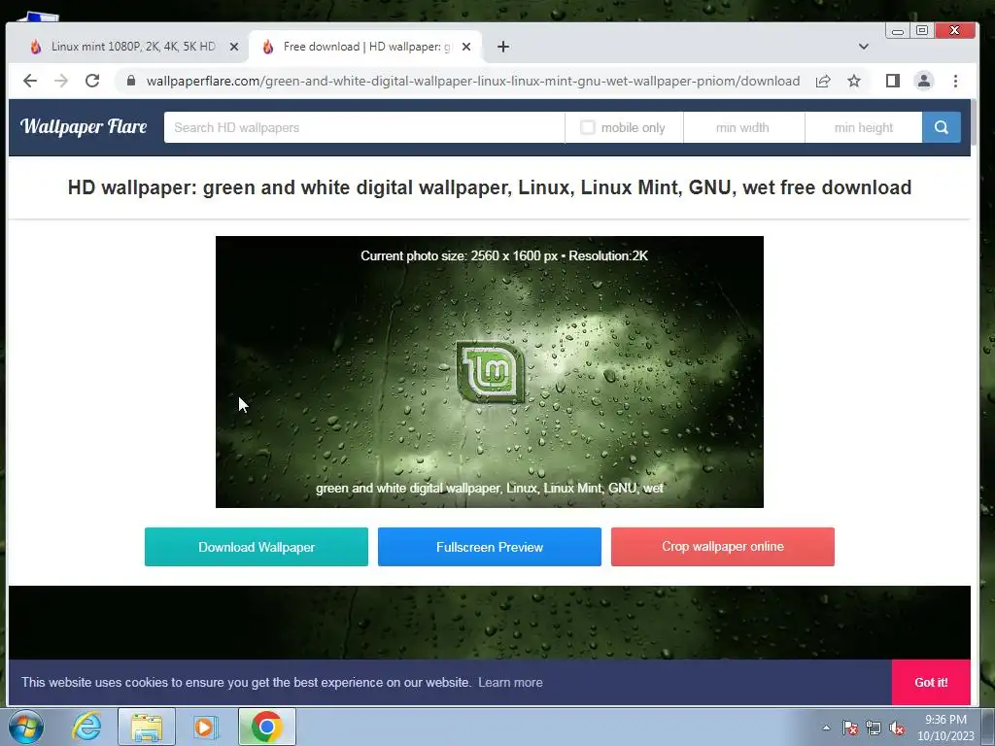Click the address bar URL

(x=473, y=81)
